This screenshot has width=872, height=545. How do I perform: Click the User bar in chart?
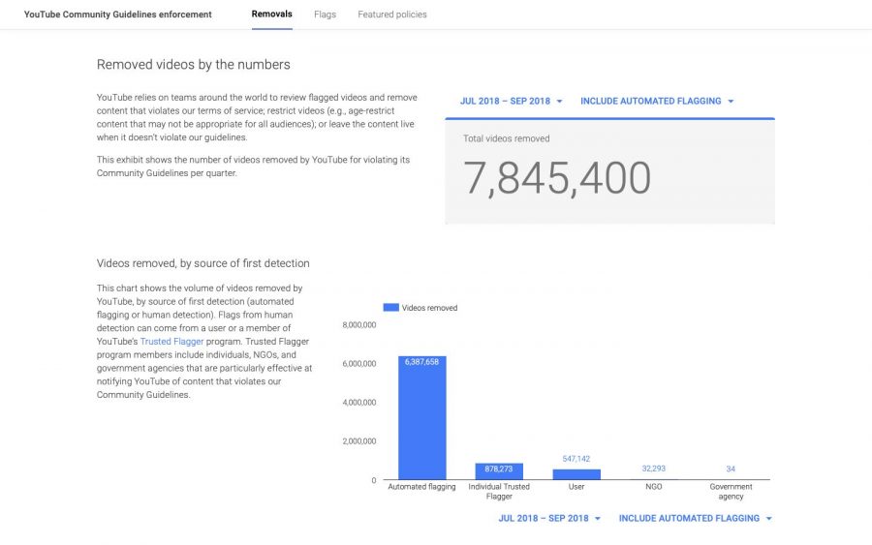tap(576, 474)
